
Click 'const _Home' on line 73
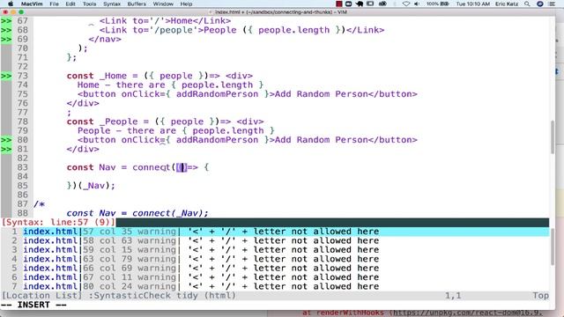coord(96,76)
